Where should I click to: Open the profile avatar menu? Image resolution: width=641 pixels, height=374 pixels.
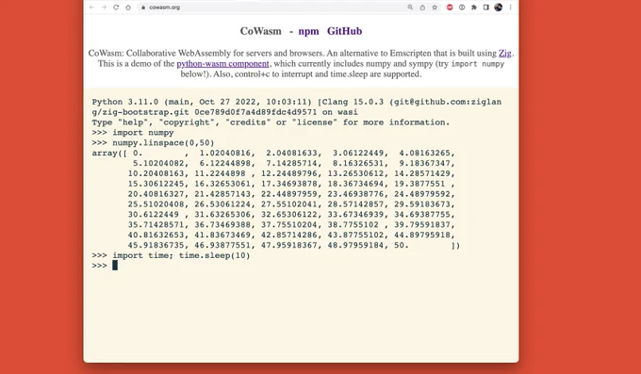499,8
